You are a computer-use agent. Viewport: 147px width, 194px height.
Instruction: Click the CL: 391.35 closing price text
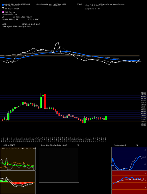coord(55,5)
